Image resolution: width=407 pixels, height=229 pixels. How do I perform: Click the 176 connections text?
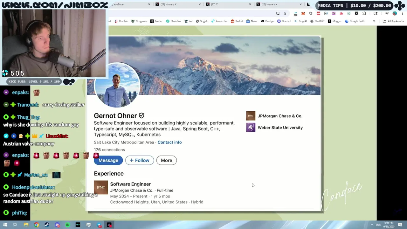109,150
